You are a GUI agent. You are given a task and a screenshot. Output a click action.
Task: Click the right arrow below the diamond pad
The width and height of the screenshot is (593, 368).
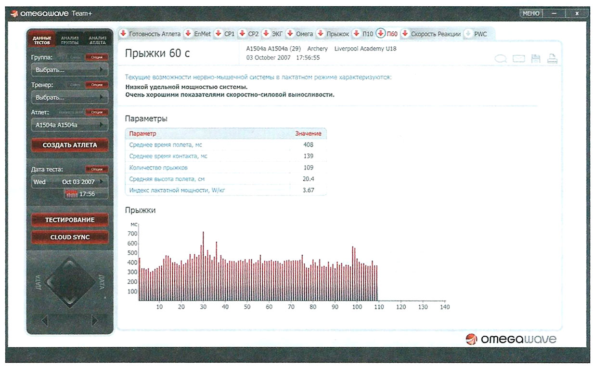94,320
